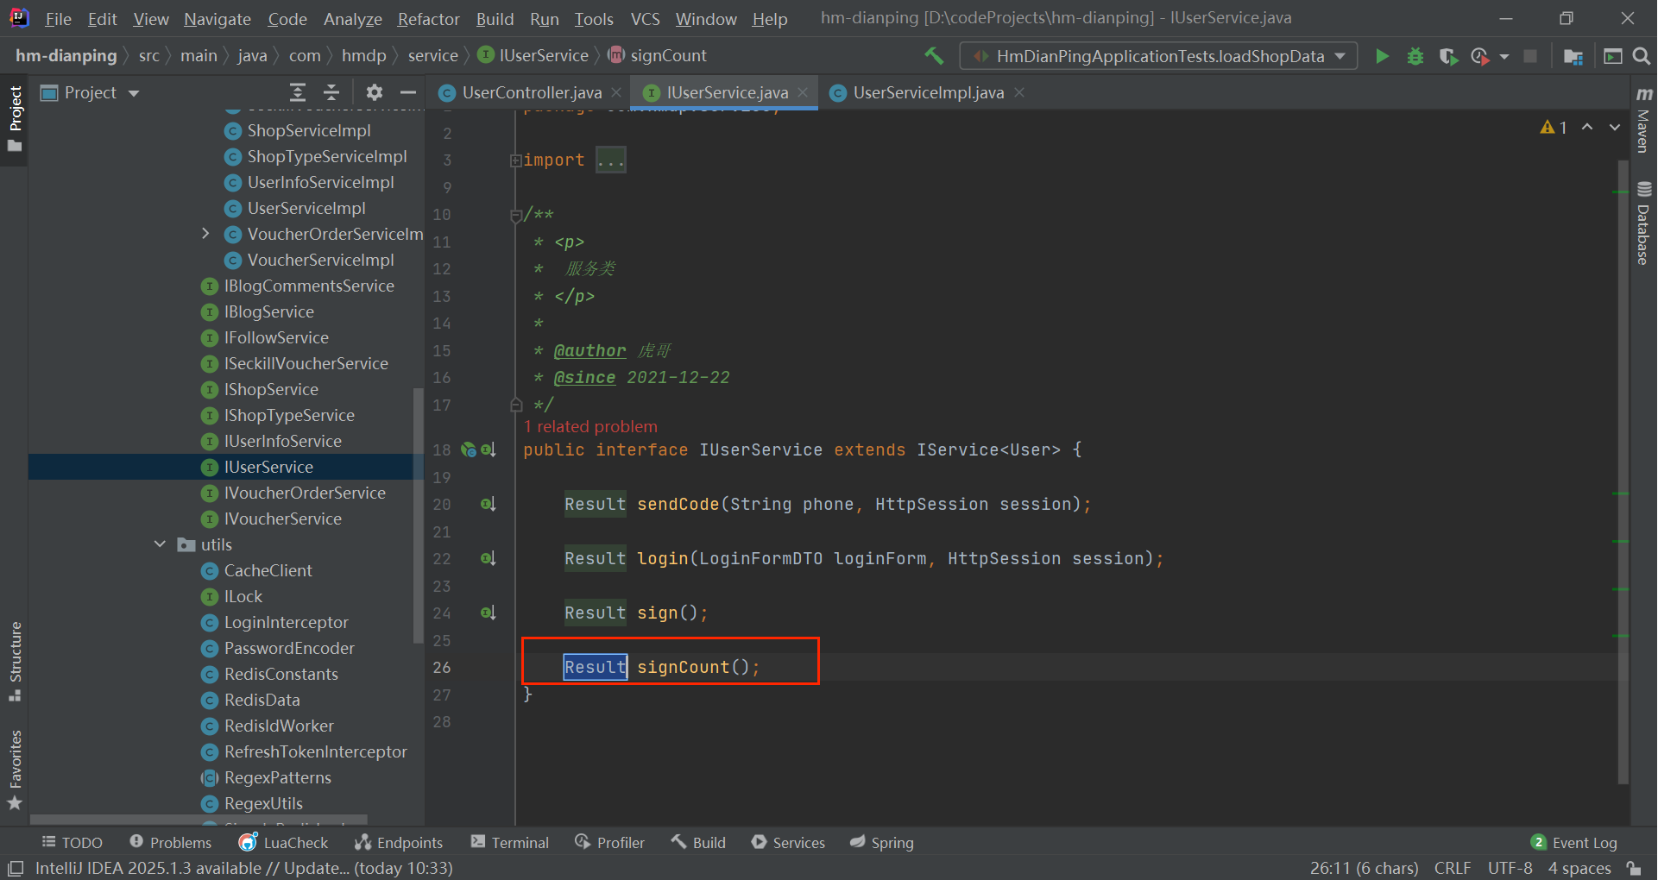Click the Build project hammer icon

pos(934,56)
